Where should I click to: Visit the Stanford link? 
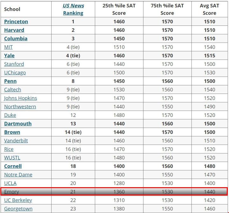click(14, 64)
